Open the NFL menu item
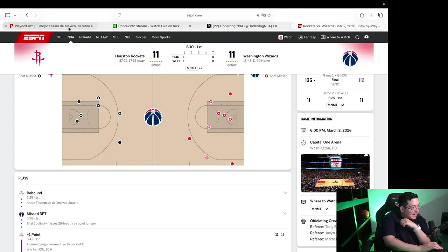The width and height of the screenshot is (448, 252). pos(59,37)
